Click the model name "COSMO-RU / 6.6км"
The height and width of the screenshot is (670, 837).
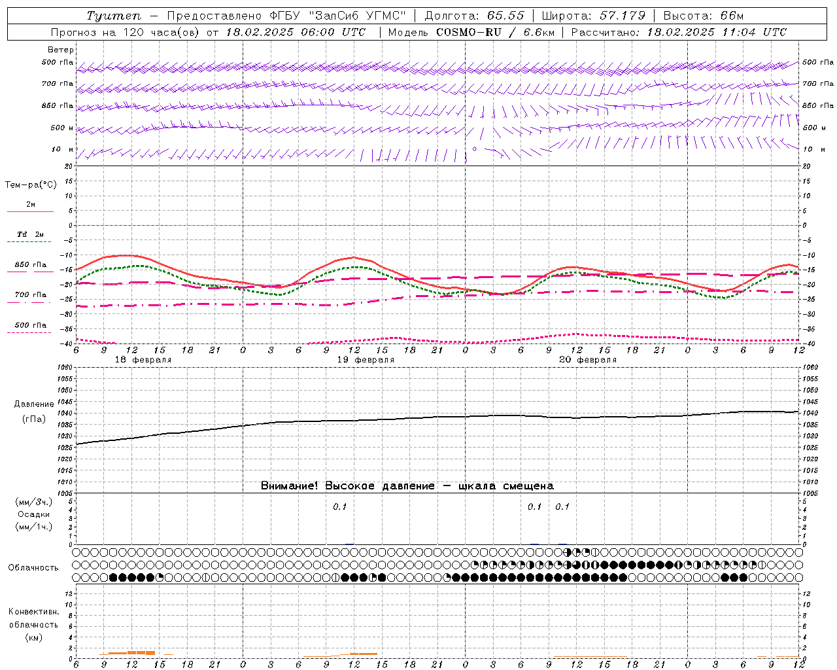(x=496, y=32)
